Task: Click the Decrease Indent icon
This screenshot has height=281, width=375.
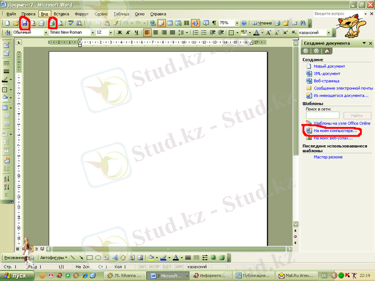Action: click(212, 32)
